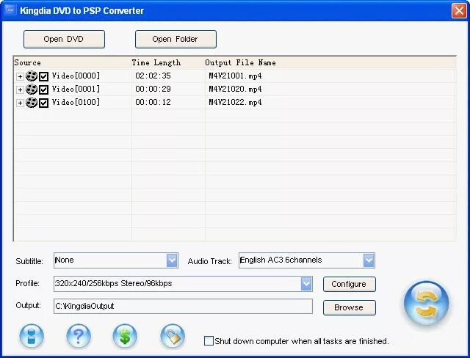
Task: Click the Configure button
Action: coord(350,284)
